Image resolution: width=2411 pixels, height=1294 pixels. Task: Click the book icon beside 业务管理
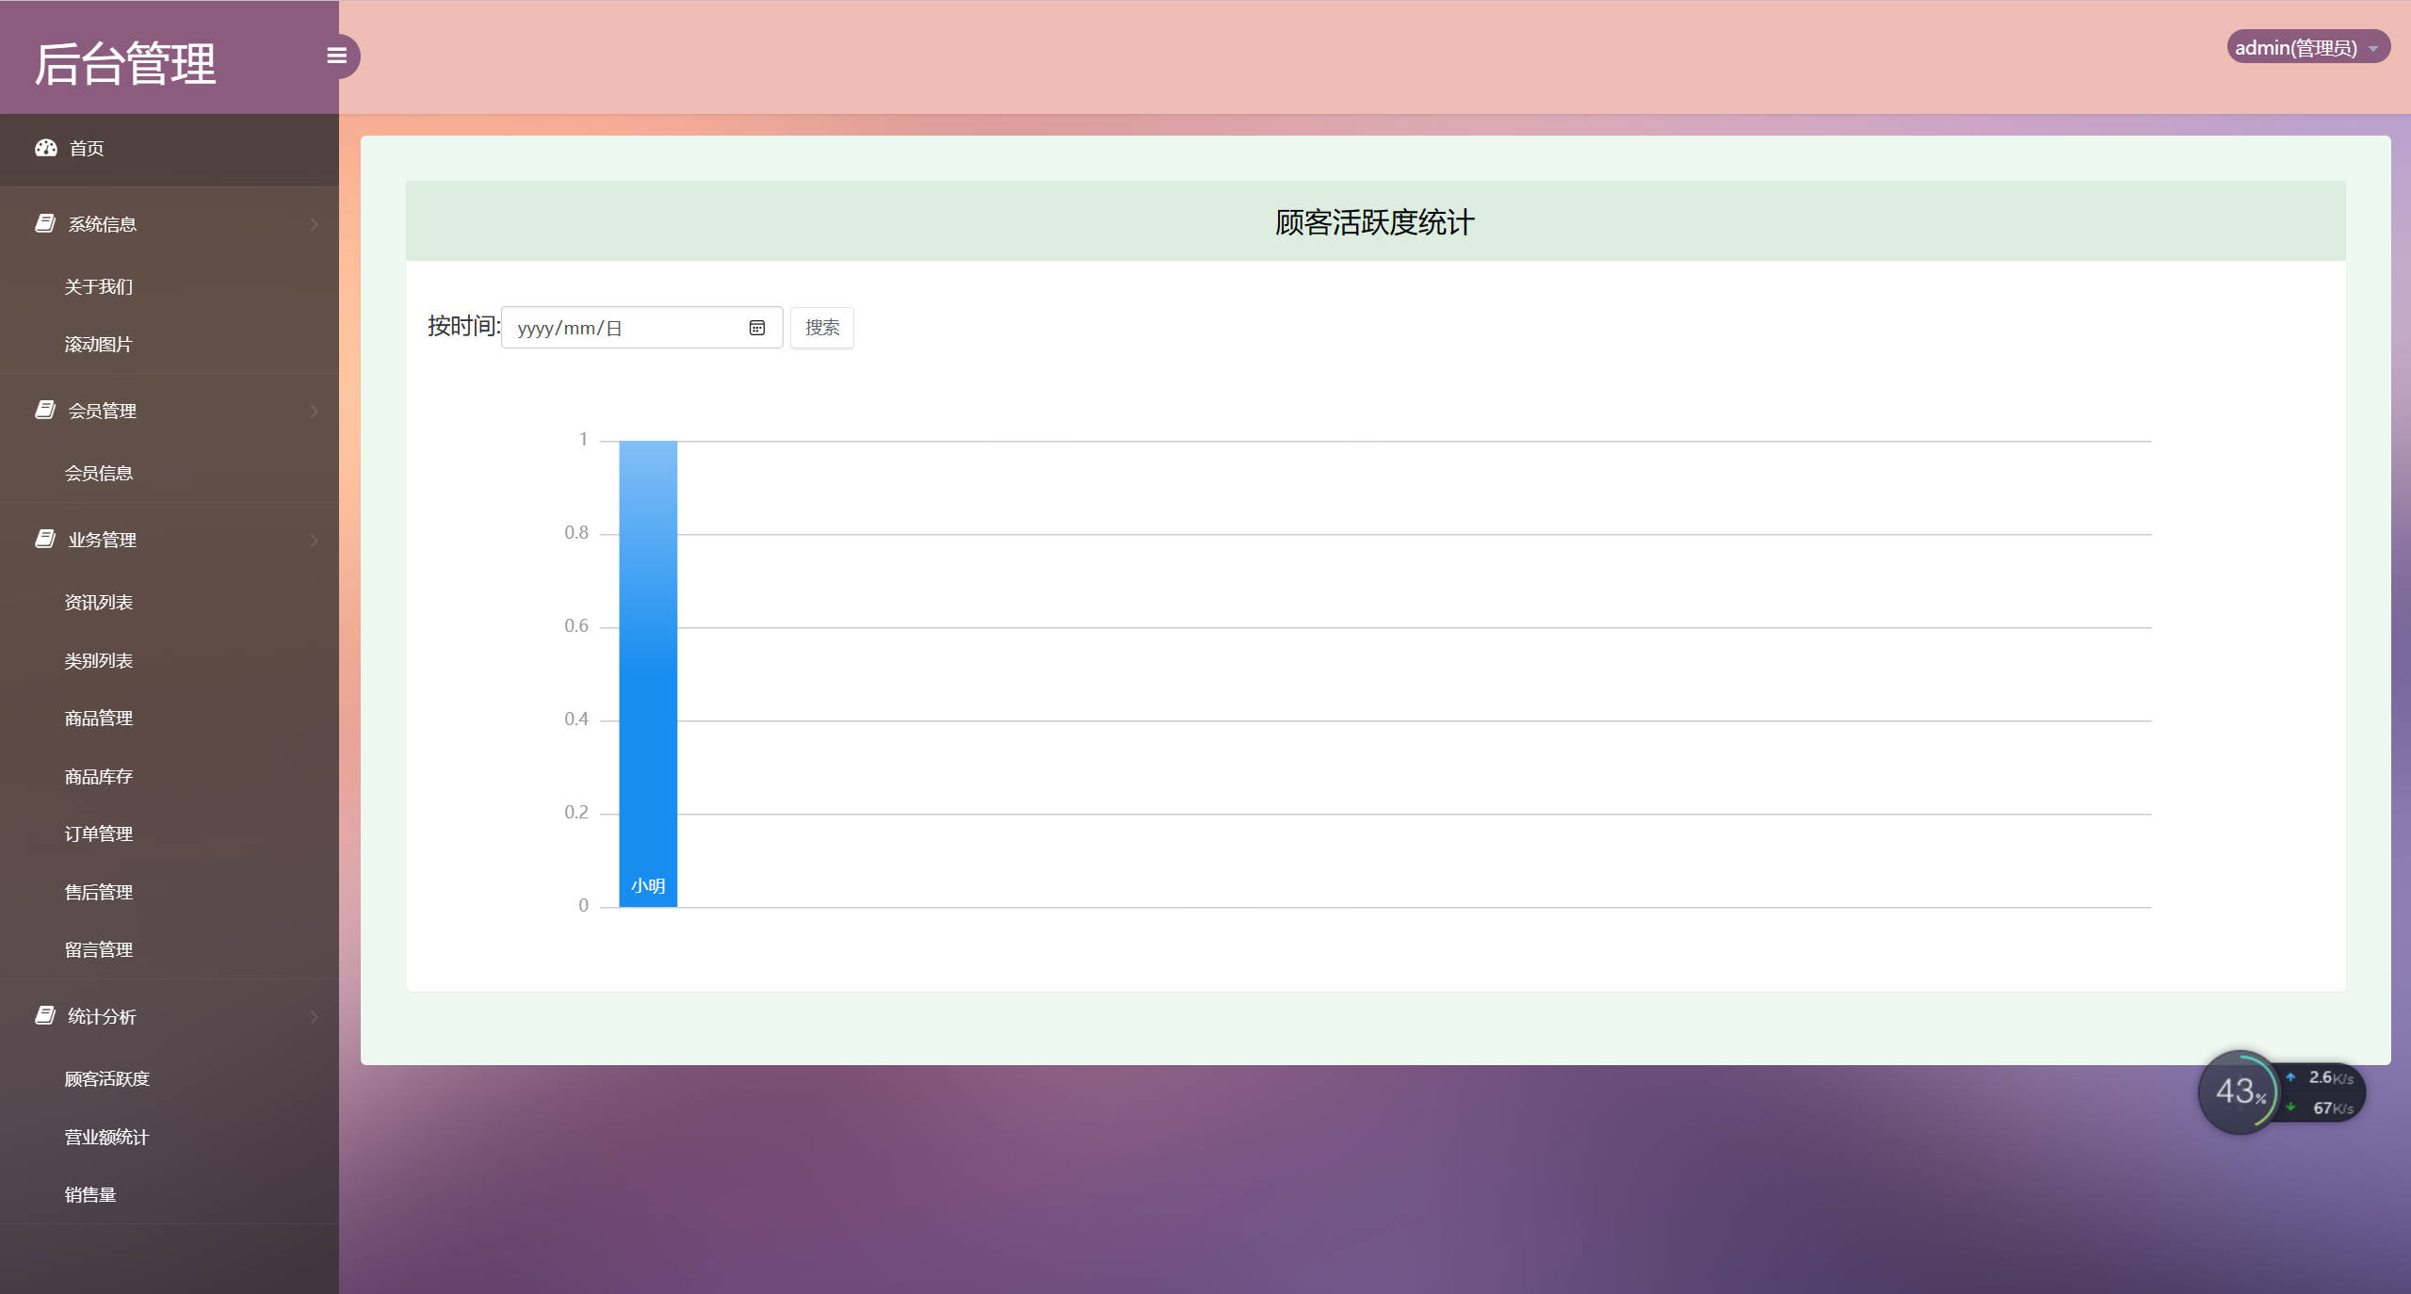pos(44,539)
